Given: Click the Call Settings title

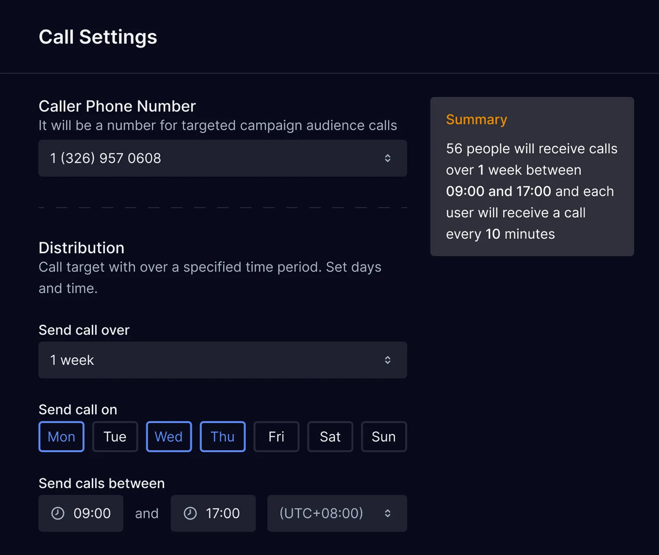Looking at the screenshot, I should pos(98,37).
